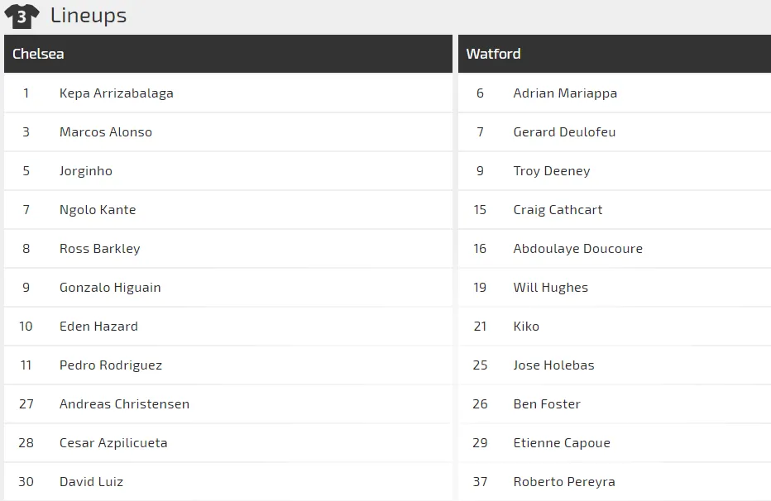771x501 pixels.
Task: Open Ross Barkley's player entry
Action: (x=100, y=249)
